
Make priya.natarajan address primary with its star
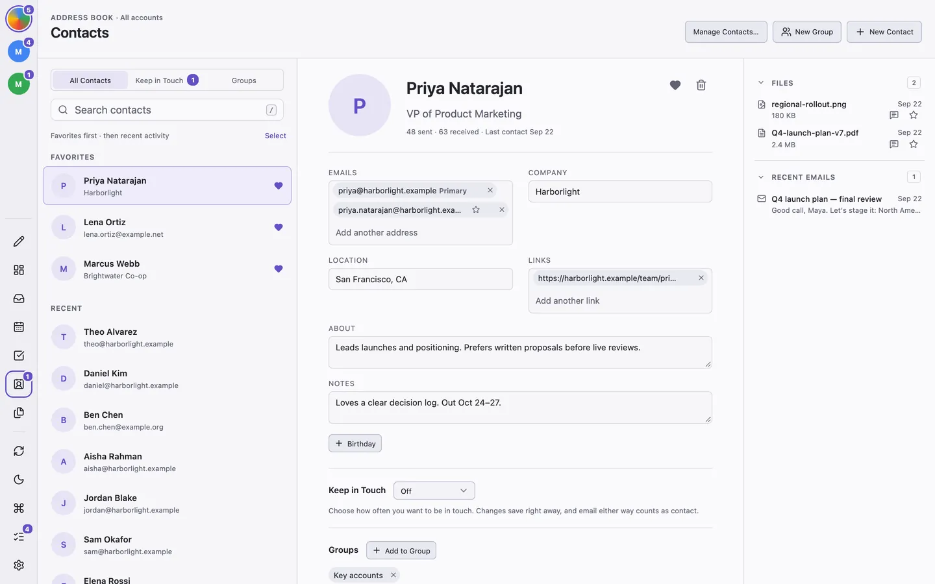coord(476,210)
